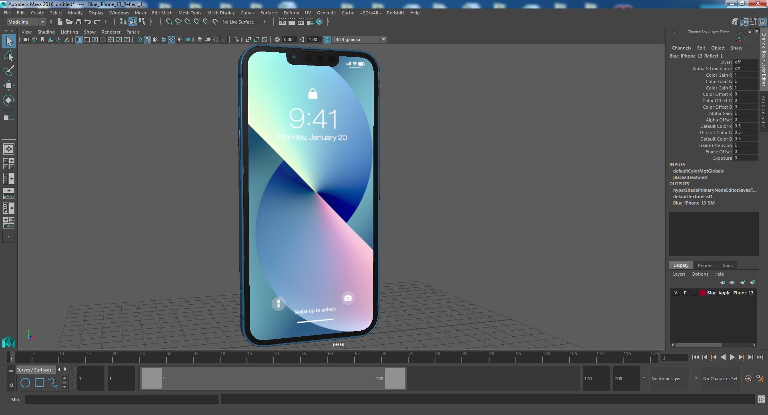
Task: Click the shelf tab left arrow
Action: tap(59, 369)
